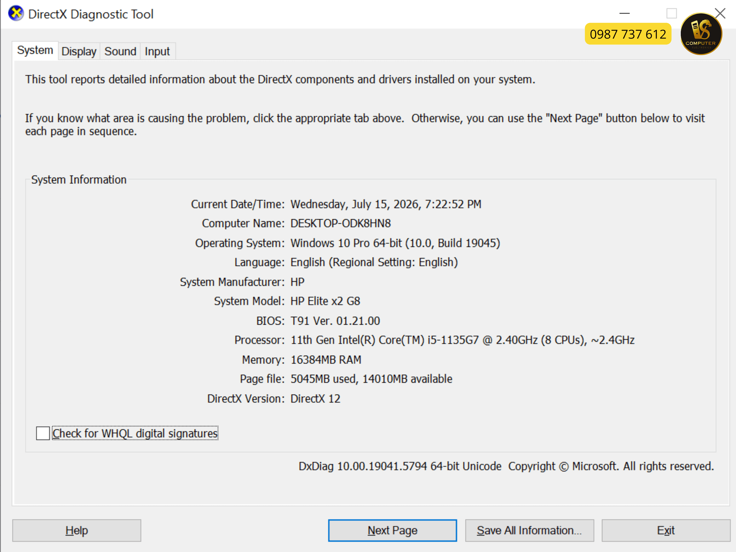The image size is (736, 552).
Task: Click the i5-1135G7 processor value
Action: [463, 340]
